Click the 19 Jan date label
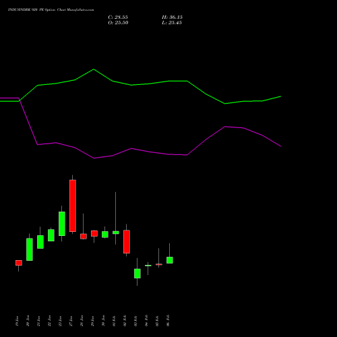 point(18,321)
